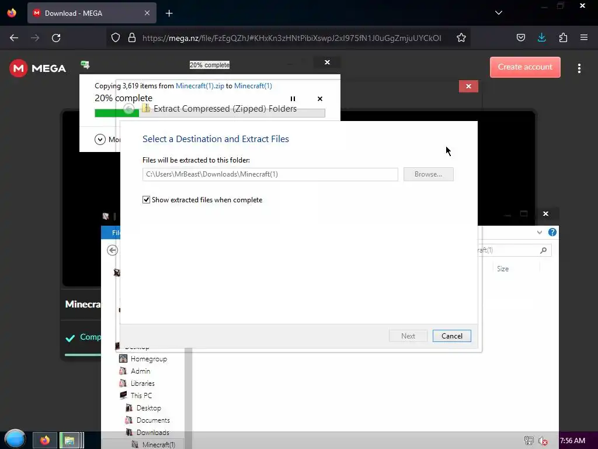Click the Create account button

click(525, 67)
